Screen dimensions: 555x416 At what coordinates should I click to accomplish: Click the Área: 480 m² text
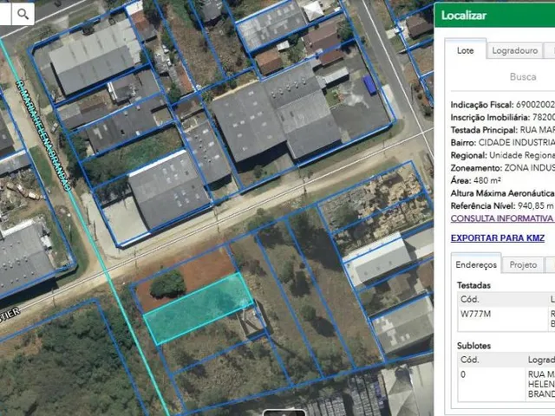coord(475,180)
